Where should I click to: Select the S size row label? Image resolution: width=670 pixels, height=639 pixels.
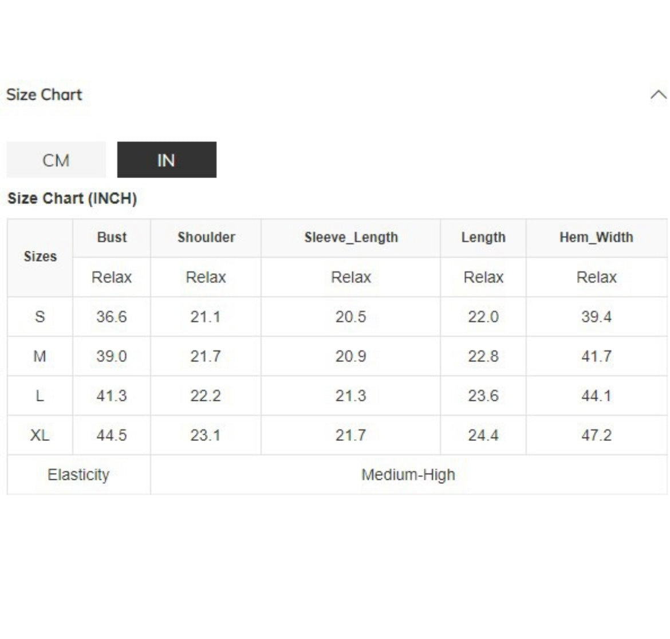pos(40,317)
